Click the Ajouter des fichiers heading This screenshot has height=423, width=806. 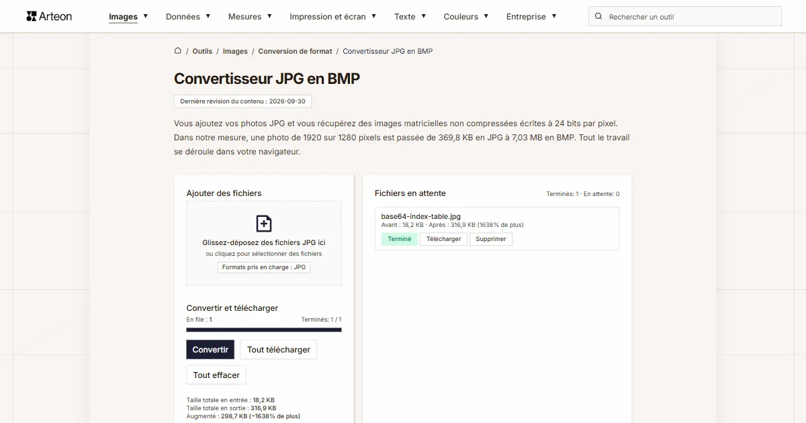point(224,193)
